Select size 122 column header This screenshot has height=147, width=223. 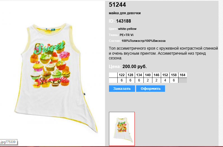coord(122,75)
